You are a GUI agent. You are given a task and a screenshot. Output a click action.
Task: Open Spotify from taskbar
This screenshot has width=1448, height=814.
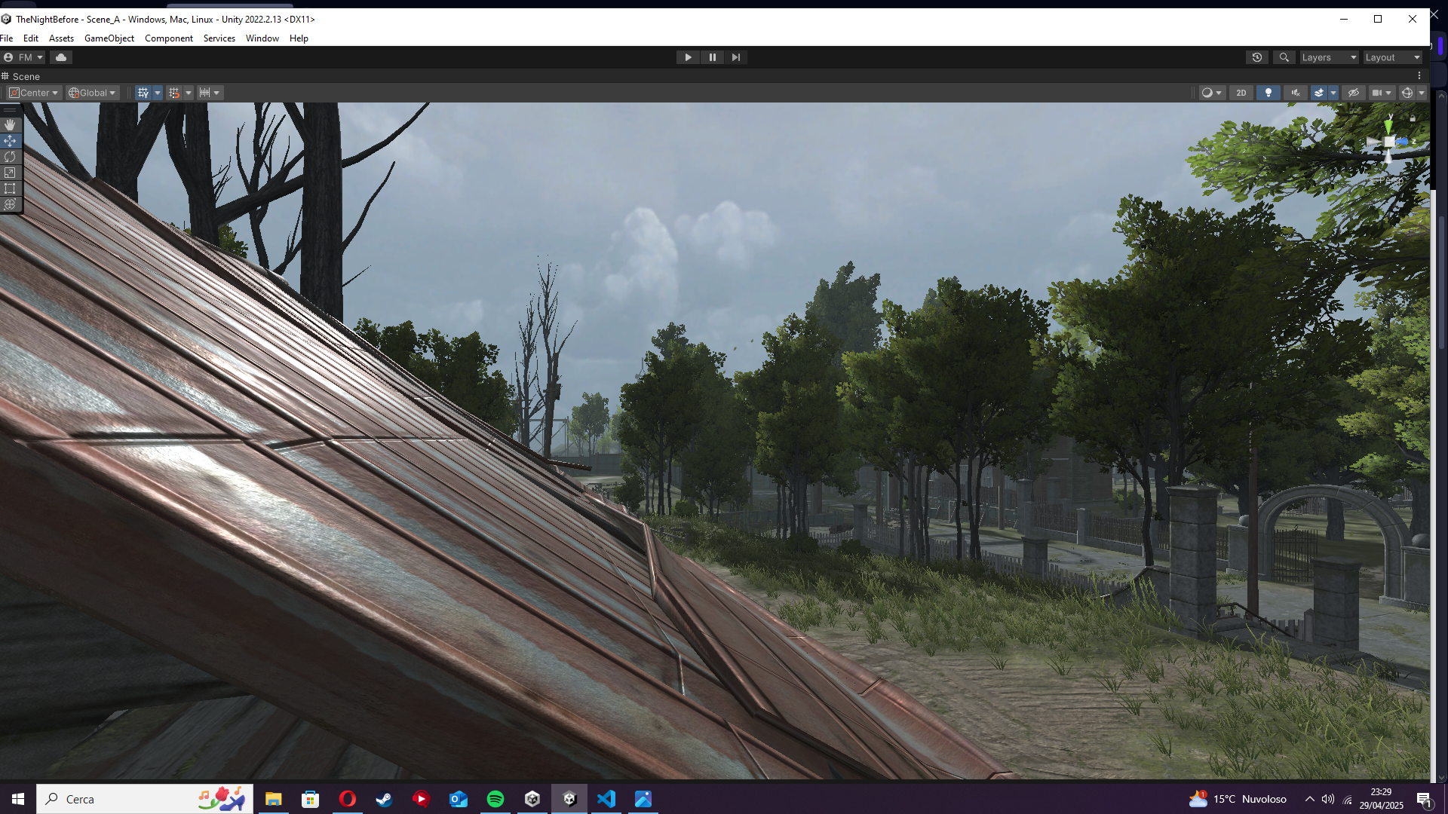[x=495, y=799]
